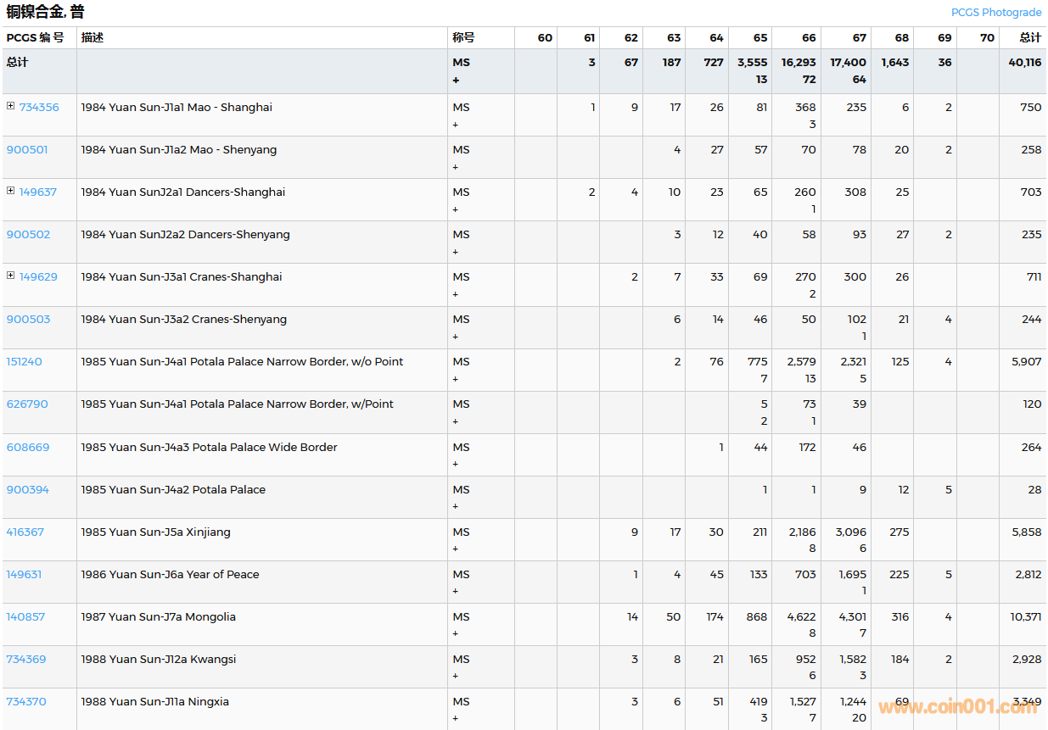Viewport: 1048px width, 730px height.
Task: Expand the 149637 Dancers-Shanghai row
Action: 10,191
